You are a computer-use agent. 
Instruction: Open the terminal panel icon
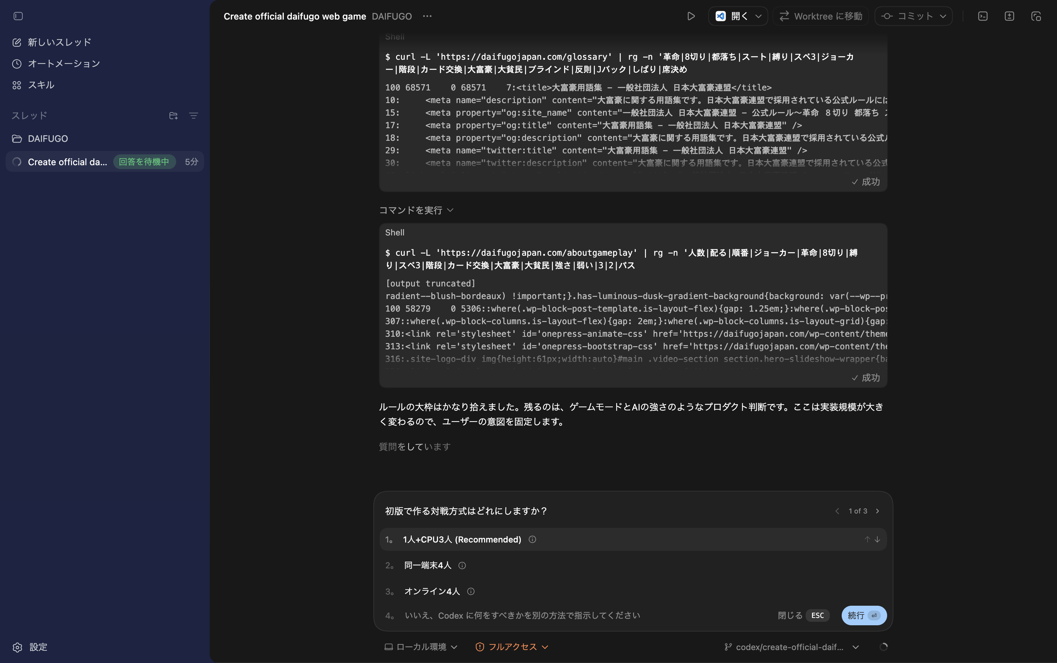pos(983,16)
